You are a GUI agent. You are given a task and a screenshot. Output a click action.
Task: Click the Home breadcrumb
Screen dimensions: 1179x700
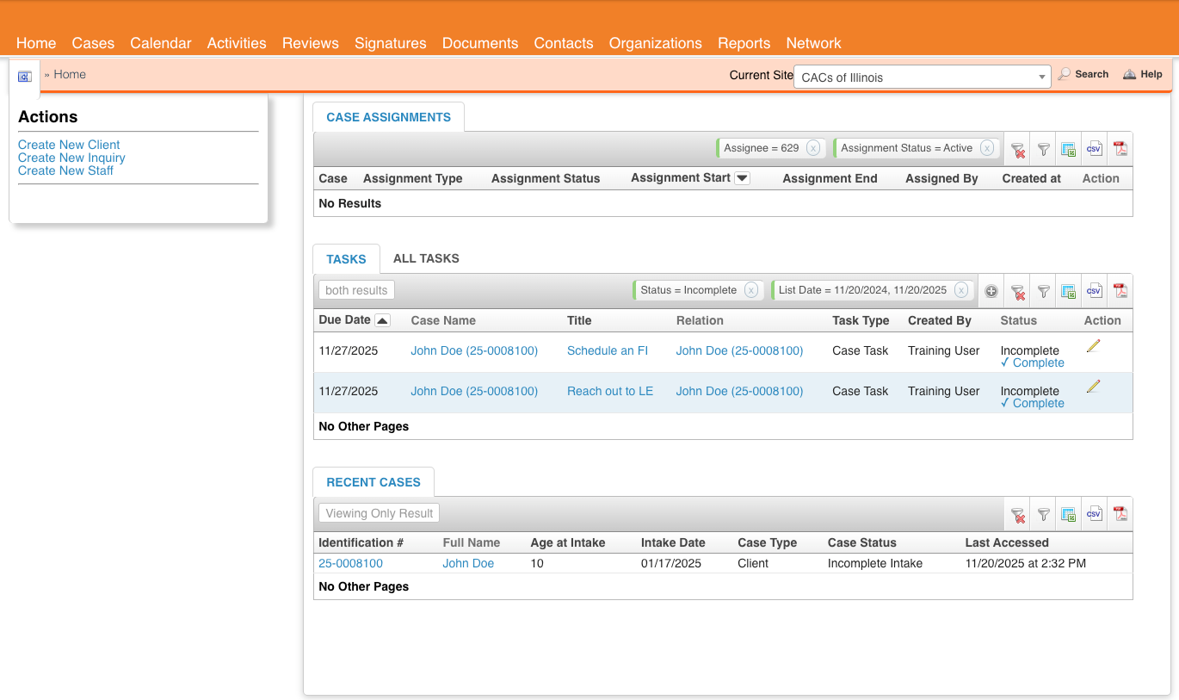[70, 74]
